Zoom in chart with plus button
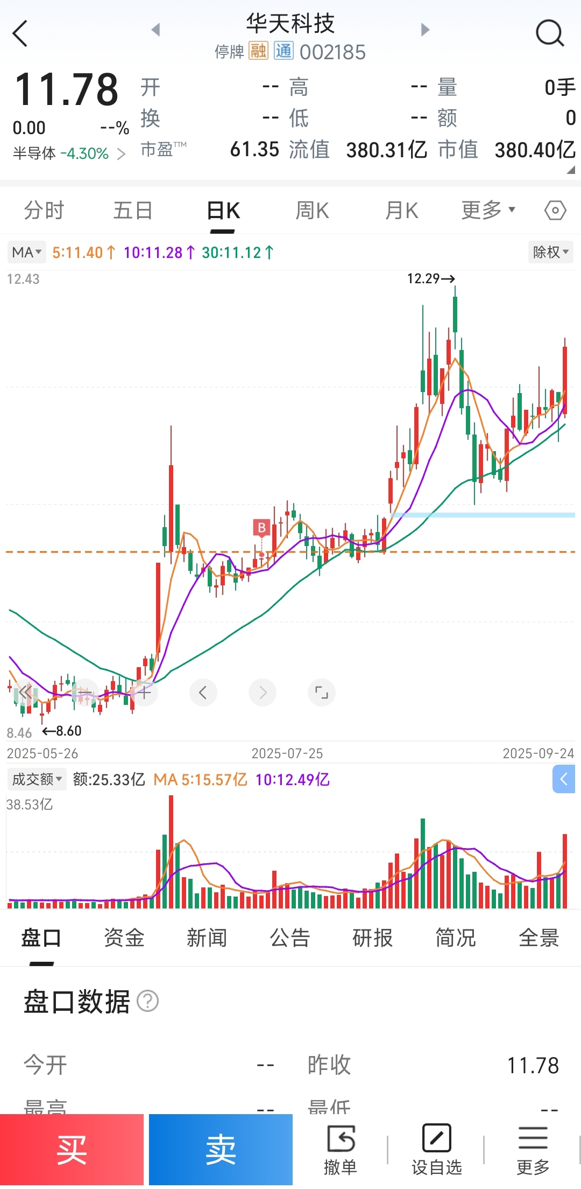This screenshot has width=581, height=1189. pos(144,693)
